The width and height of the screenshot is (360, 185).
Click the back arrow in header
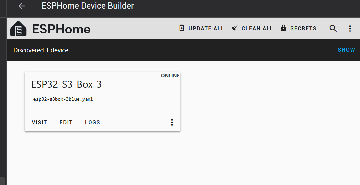point(22,6)
